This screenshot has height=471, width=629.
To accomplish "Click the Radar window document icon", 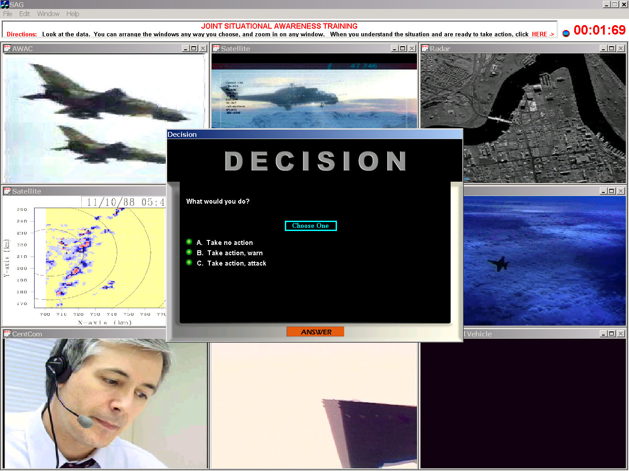I will (x=425, y=48).
